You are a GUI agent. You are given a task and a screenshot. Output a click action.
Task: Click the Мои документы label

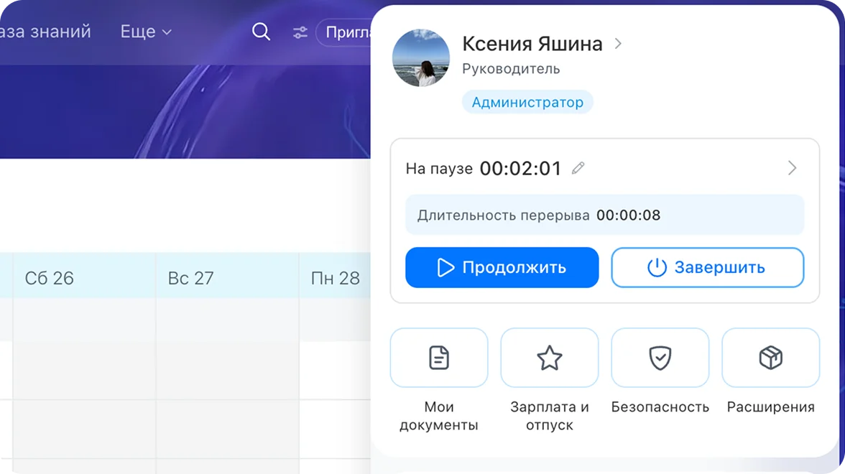tap(439, 416)
